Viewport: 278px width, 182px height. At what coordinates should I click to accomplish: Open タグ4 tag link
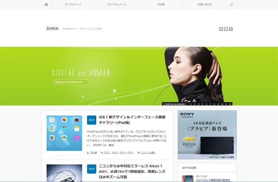pos(130,153)
